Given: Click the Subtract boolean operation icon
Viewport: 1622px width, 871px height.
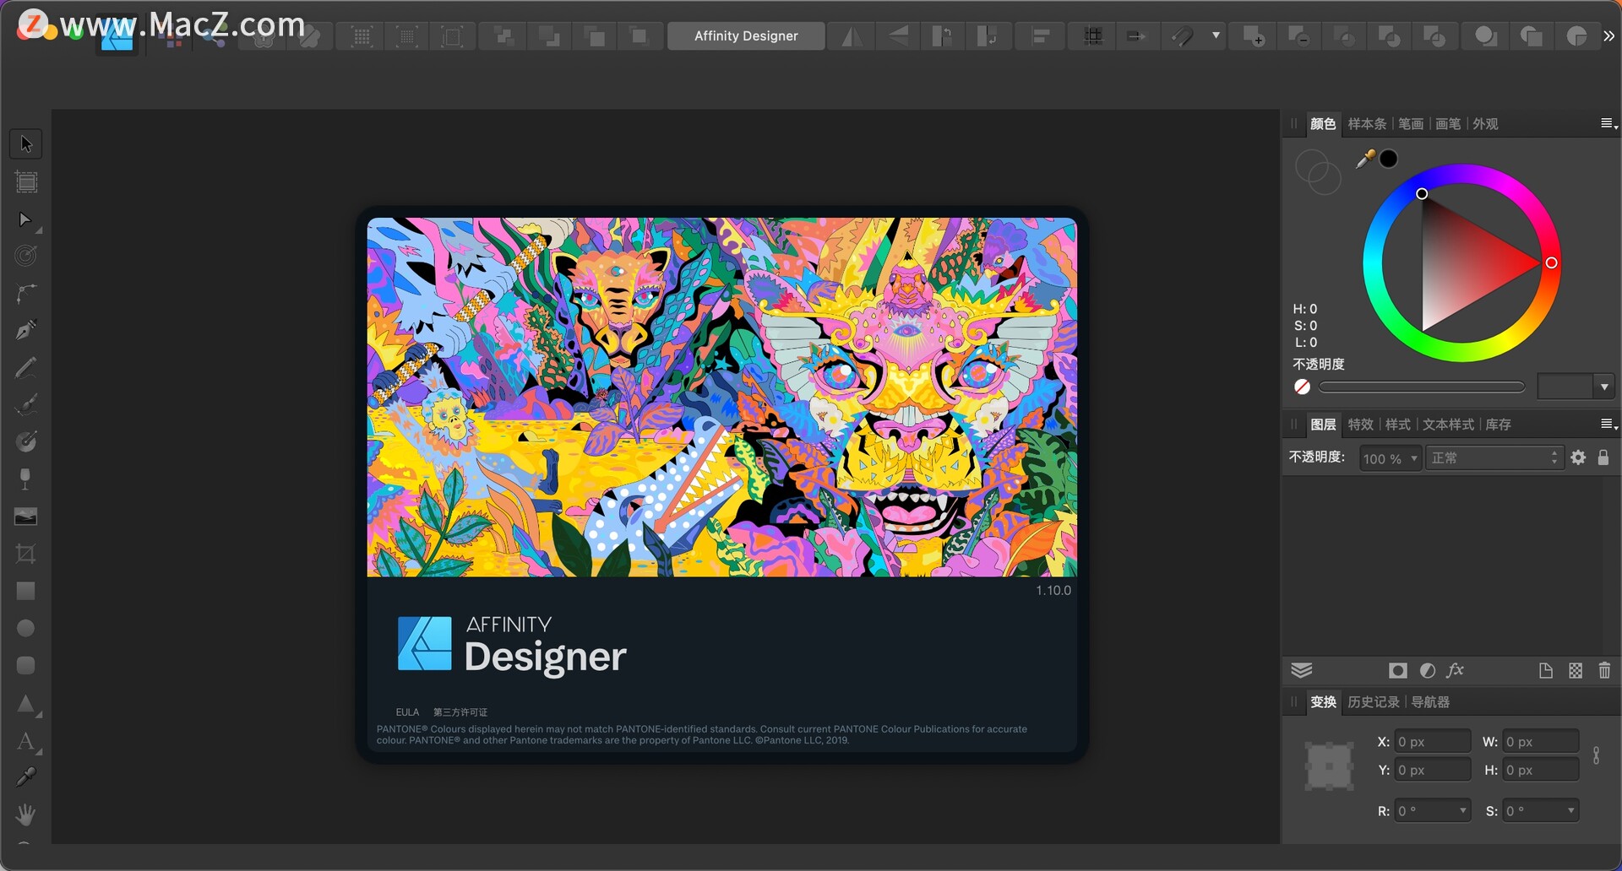Looking at the screenshot, I should point(1299,36).
